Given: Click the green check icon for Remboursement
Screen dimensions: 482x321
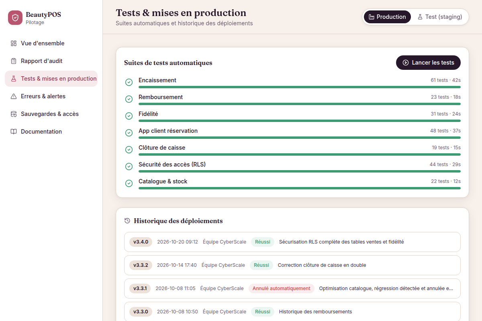Looking at the screenshot, I should point(129,99).
